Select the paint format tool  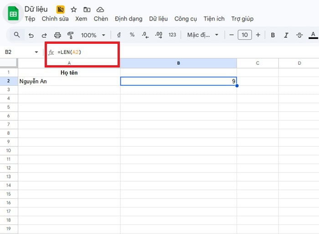coord(71,35)
